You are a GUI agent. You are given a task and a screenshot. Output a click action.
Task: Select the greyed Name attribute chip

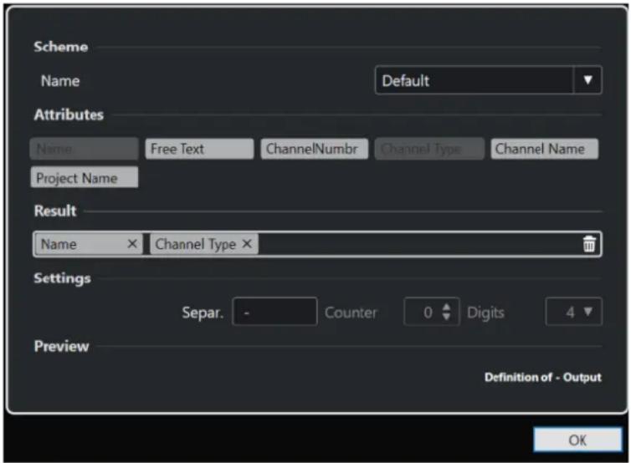click(x=85, y=149)
